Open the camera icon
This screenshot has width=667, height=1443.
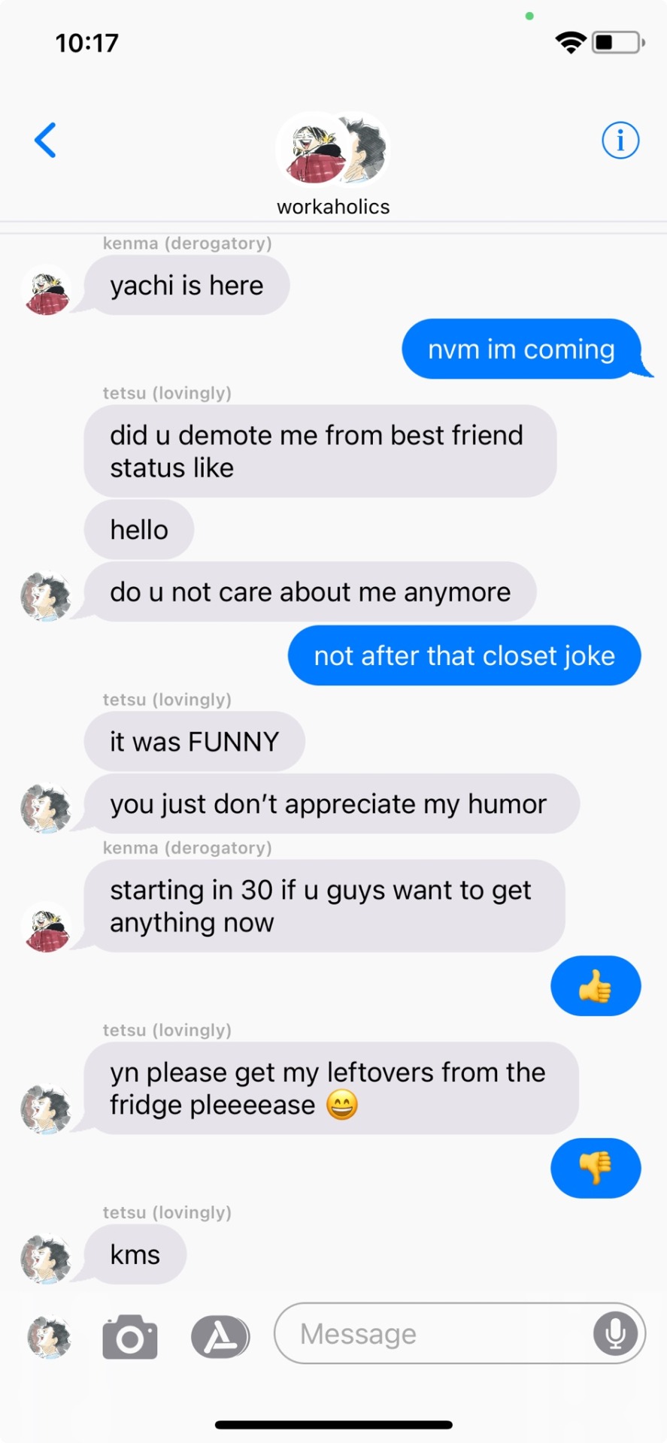tap(130, 1337)
